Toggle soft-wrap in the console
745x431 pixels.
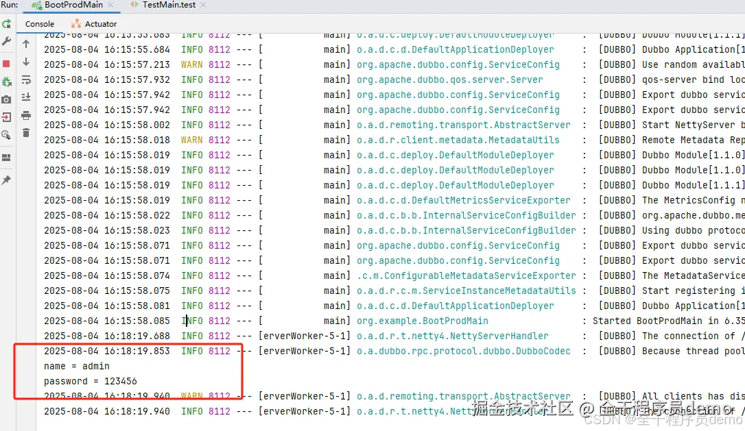click(x=26, y=79)
